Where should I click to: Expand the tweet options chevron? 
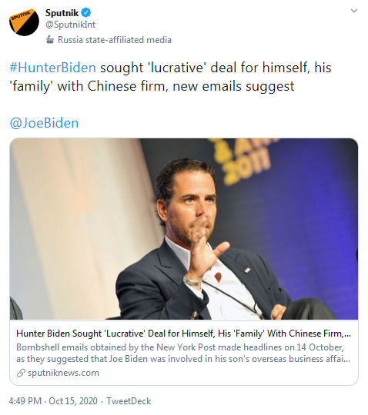[354, 11]
